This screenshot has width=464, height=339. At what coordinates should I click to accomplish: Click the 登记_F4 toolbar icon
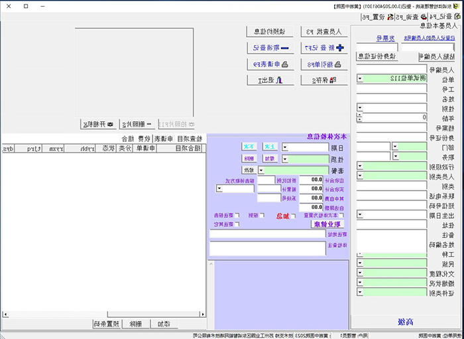tap(458, 17)
